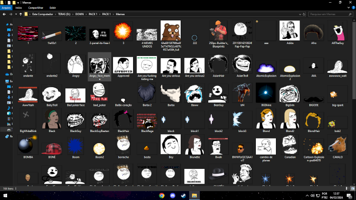
Task: Select the BIGODE mustache file
Action: coord(314,100)
